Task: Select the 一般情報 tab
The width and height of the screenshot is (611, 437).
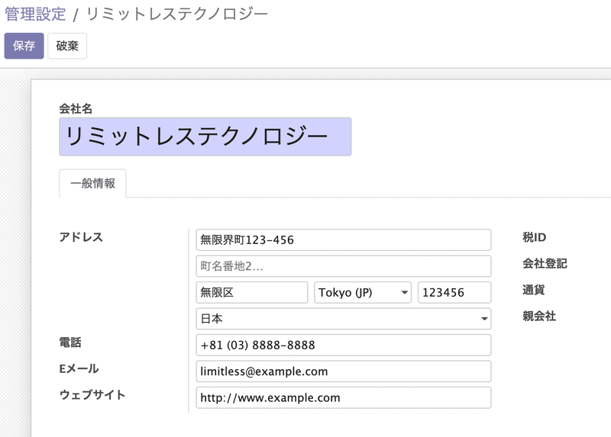Action: (x=92, y=183)
